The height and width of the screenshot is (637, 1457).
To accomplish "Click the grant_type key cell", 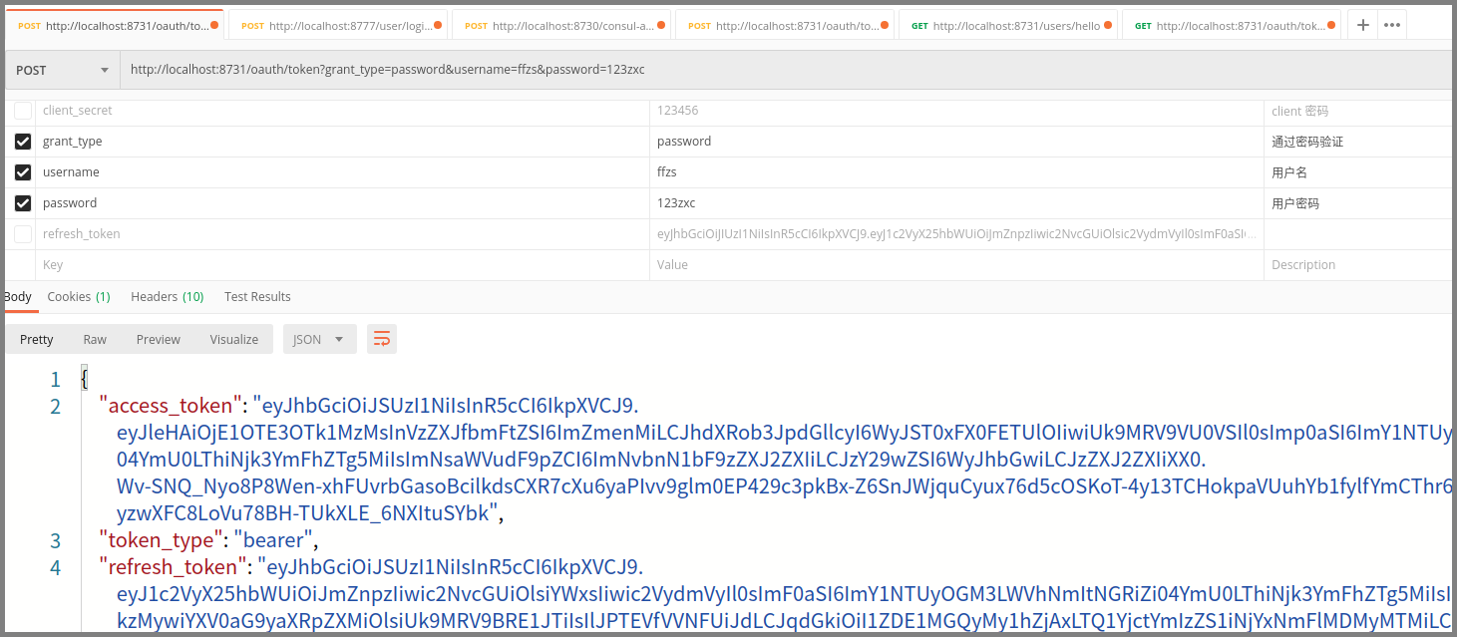I will 342,142.
